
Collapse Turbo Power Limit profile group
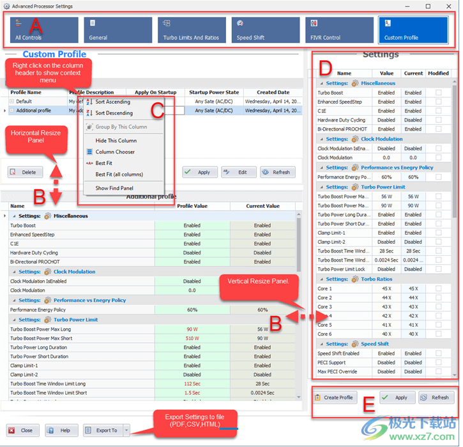click(x=14, y=320)
